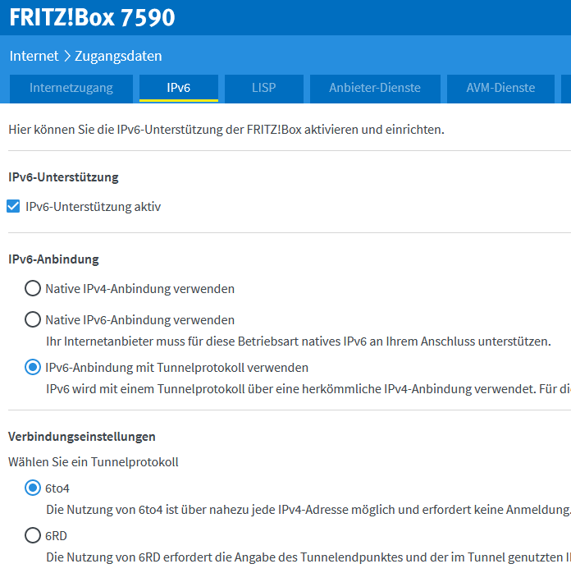Switch to the Internetzugang tab

[71, 88]
